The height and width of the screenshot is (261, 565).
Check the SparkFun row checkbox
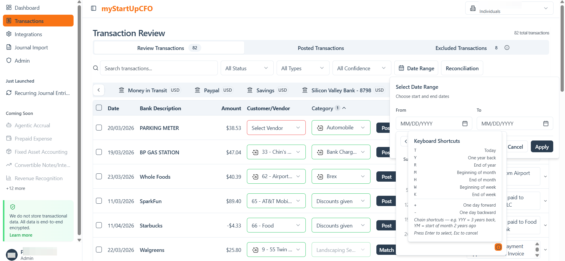click(99, 201)
